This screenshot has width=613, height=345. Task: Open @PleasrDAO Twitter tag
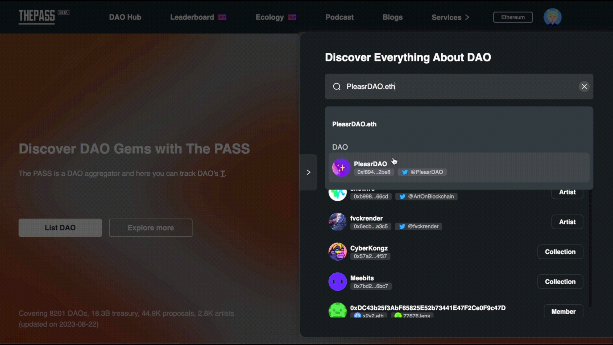tap(422, 172)
